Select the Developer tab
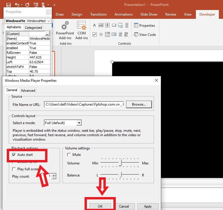This screenshot has width=223, height=210. point(207,14)
